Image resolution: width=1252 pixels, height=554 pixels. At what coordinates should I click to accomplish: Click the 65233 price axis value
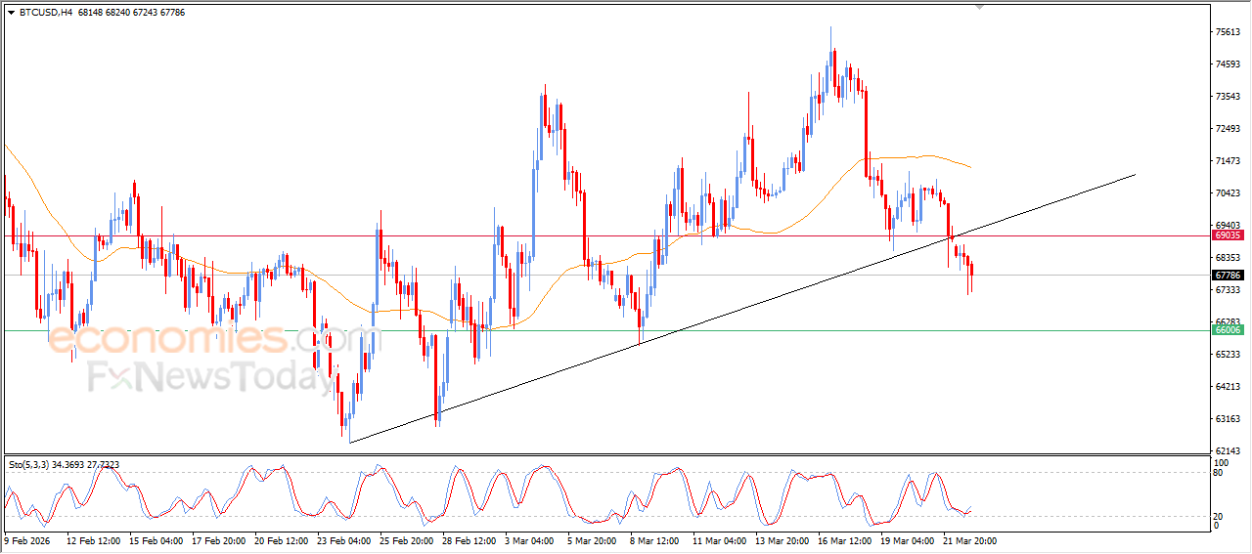(1228, 355)
